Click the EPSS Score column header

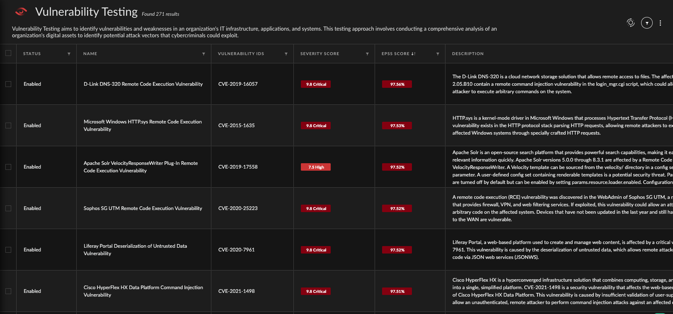395,54
